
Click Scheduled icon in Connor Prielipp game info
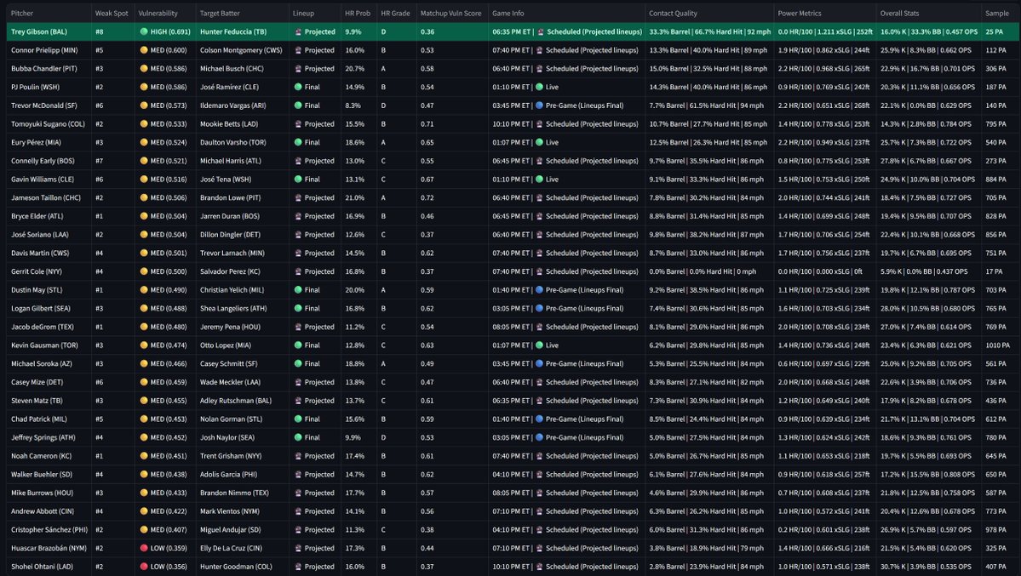(x=540, y=50)
